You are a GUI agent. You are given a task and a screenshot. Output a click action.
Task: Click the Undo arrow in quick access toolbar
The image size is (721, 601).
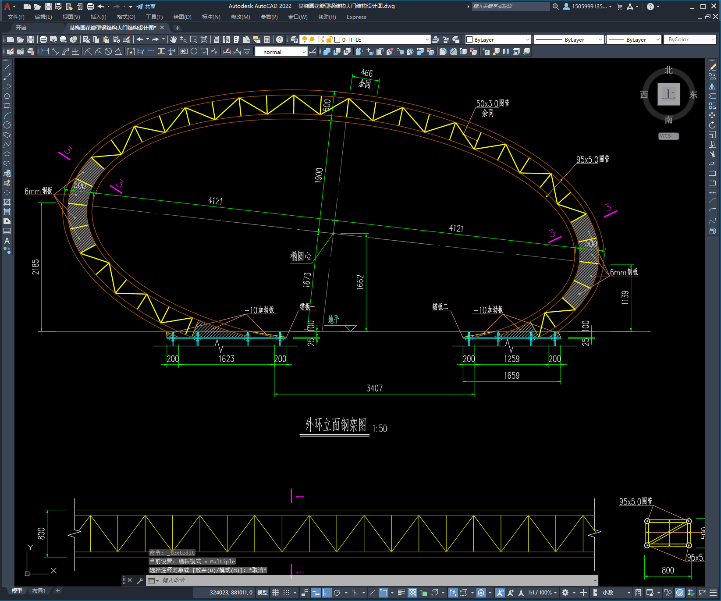coord(101,7)
